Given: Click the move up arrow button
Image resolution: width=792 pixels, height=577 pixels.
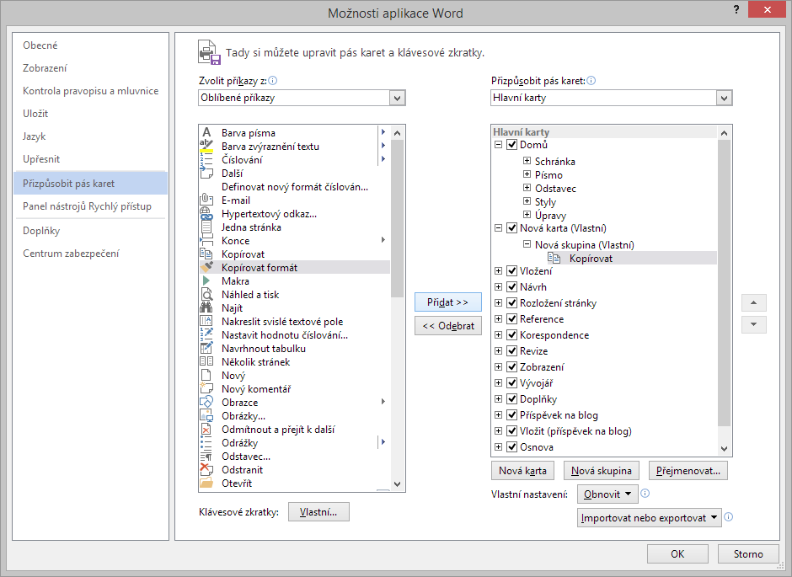Looking at the screenshot, I should pyautogui.click(x=753, y=303).
